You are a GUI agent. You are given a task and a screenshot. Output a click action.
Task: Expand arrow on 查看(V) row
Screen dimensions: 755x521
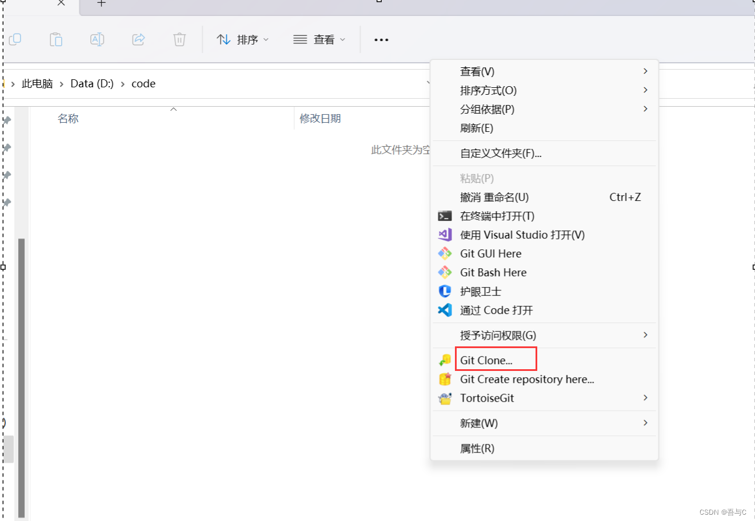click(645, 71)
